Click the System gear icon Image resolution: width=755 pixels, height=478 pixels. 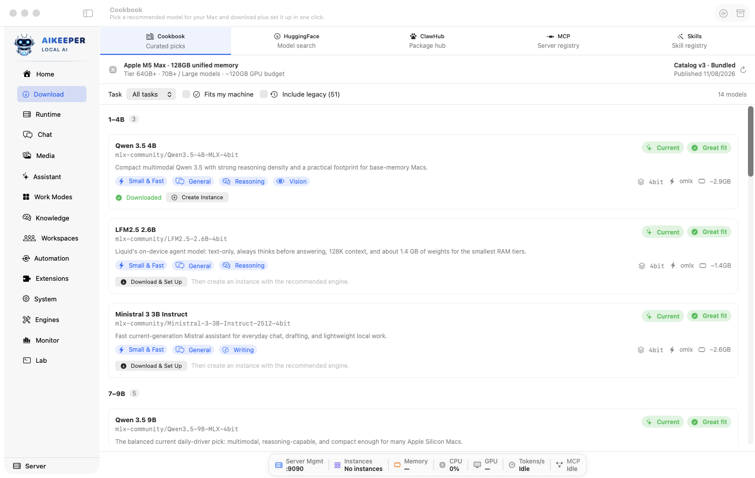click(x=26, y=299)
